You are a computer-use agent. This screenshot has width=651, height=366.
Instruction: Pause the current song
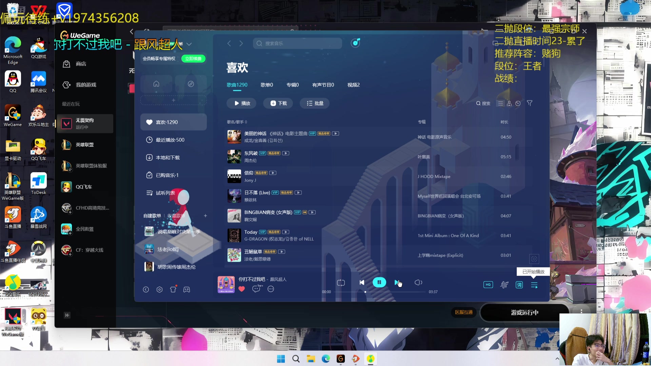coord(379,282)
